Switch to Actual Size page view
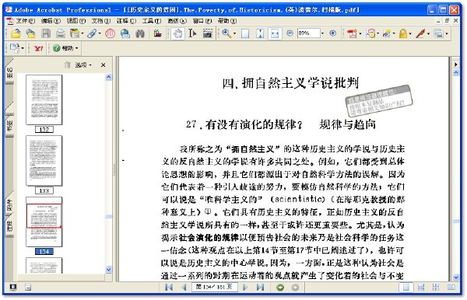 point(245,33)
